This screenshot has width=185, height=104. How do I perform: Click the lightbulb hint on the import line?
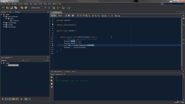click(x=53, y=25)
